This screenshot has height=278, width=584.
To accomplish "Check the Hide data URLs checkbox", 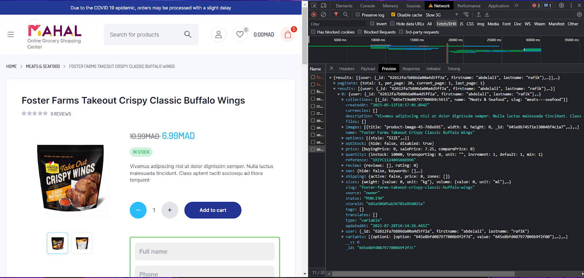I will (x=392, y=24).
